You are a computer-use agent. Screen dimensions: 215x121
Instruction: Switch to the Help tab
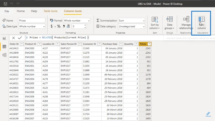[x=34, y=11]
